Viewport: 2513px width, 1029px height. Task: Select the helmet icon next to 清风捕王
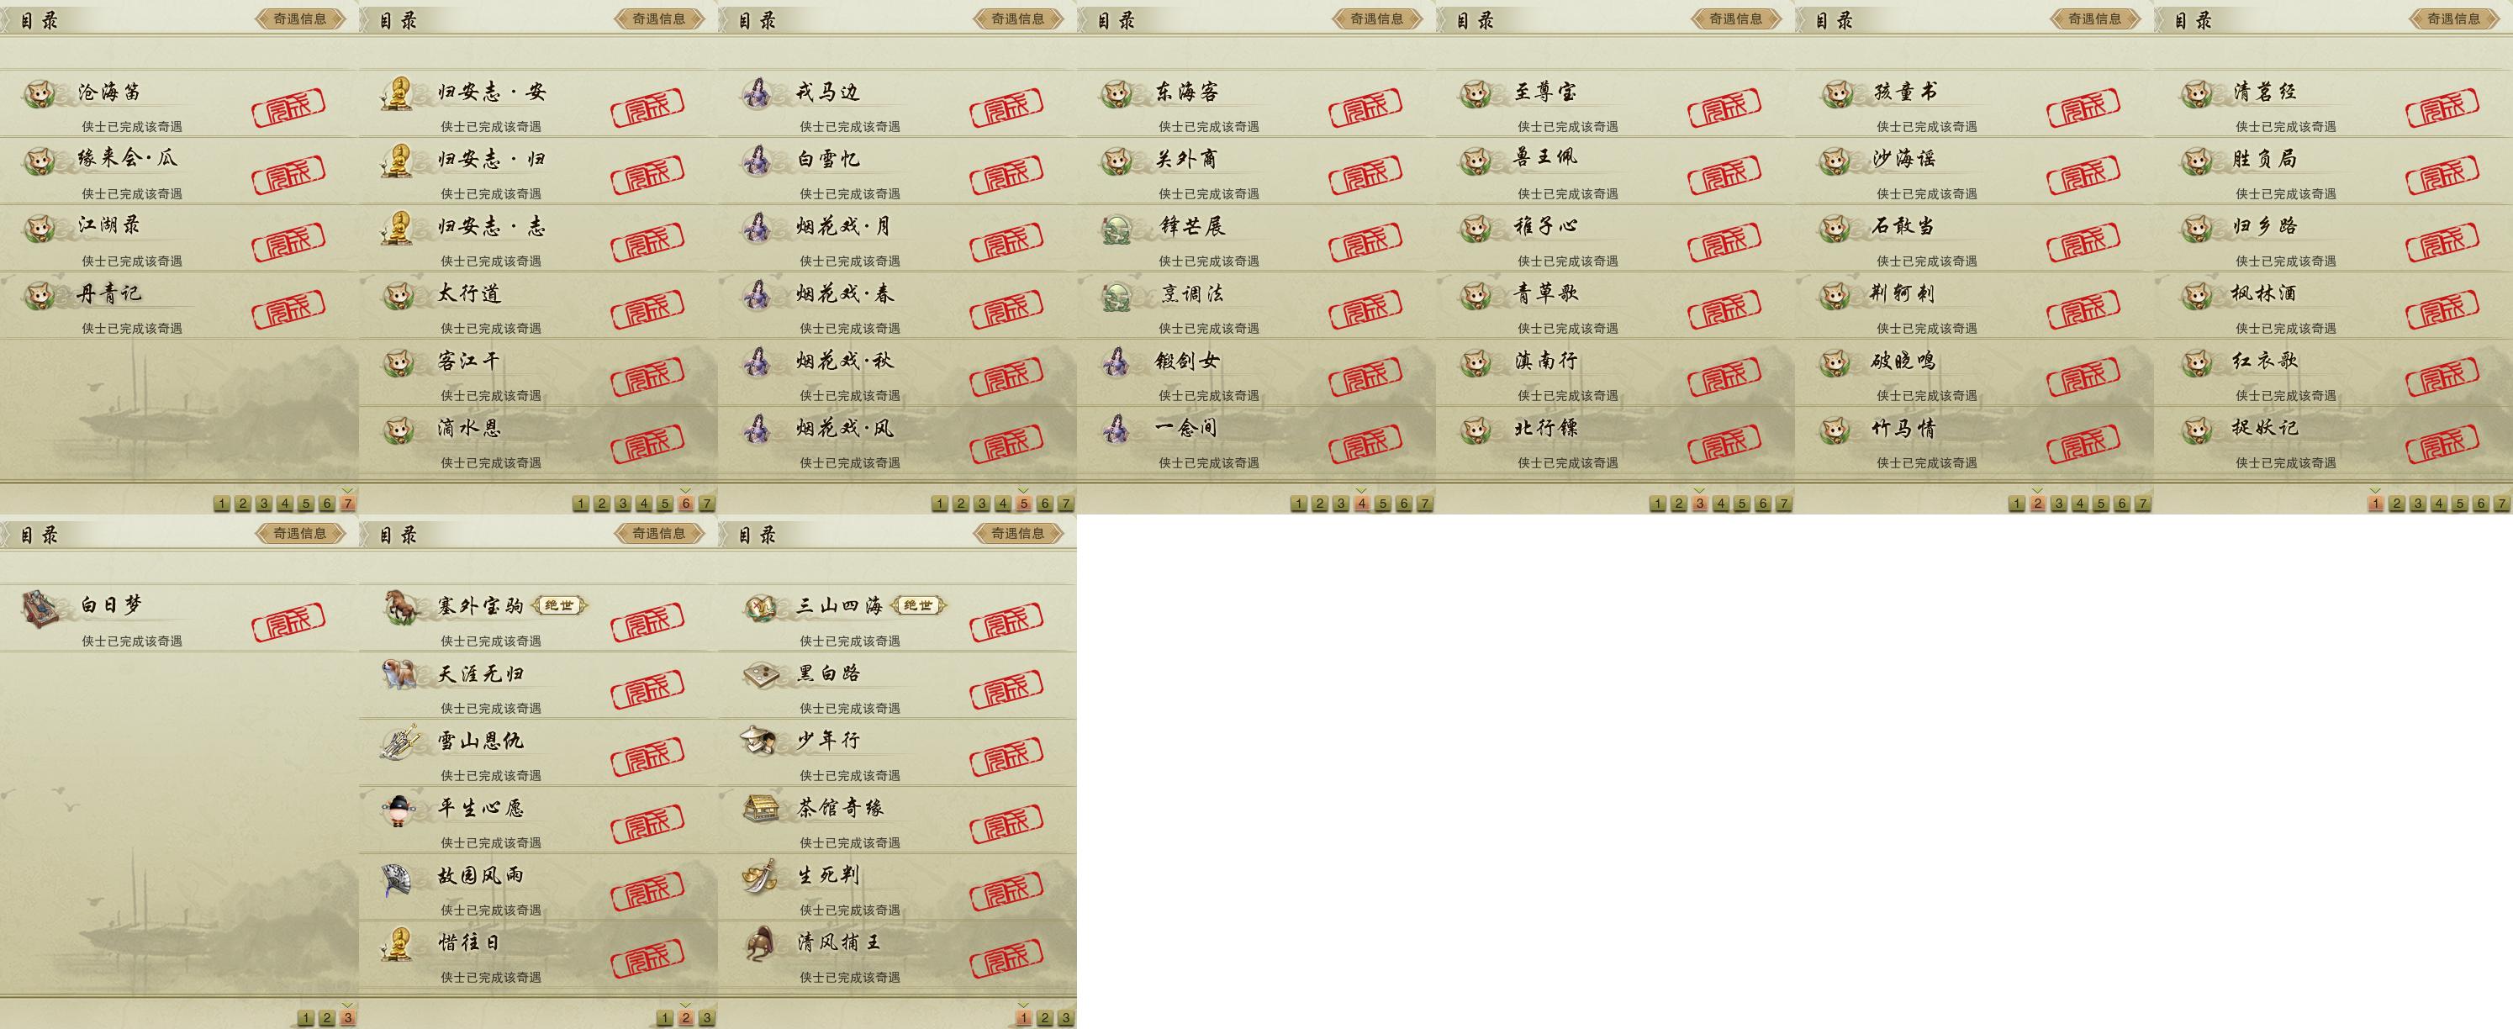(x=760, y=943)
